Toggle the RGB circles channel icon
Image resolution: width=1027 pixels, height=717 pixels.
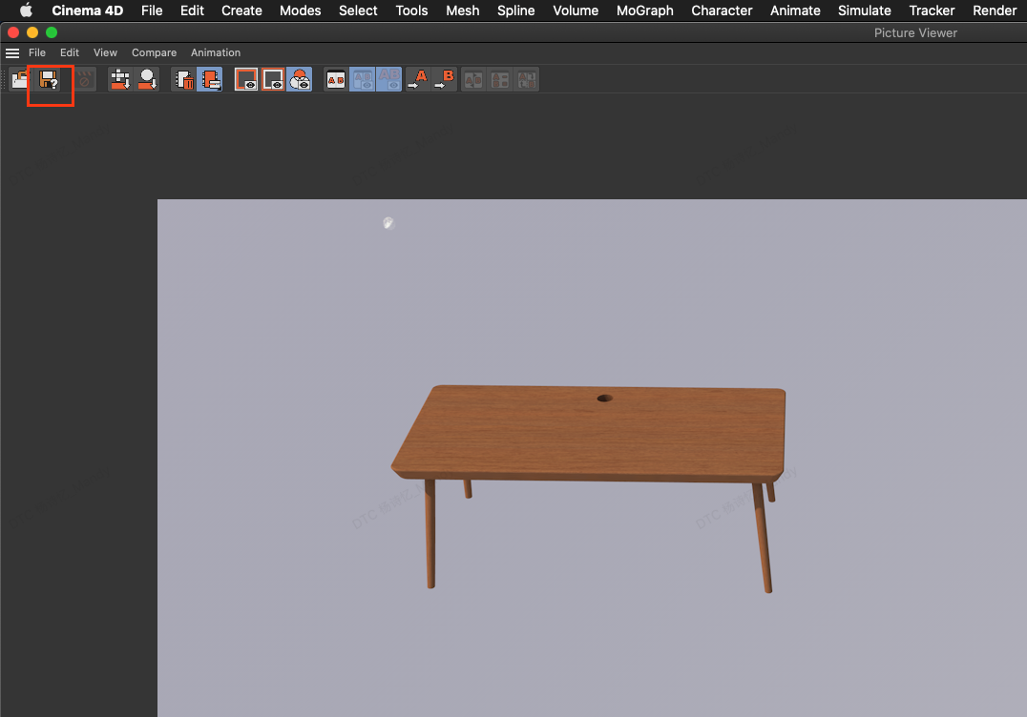pos(300,79)
